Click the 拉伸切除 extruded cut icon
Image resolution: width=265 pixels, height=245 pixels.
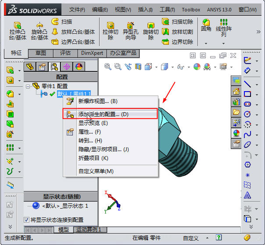[x=110, y=31]
